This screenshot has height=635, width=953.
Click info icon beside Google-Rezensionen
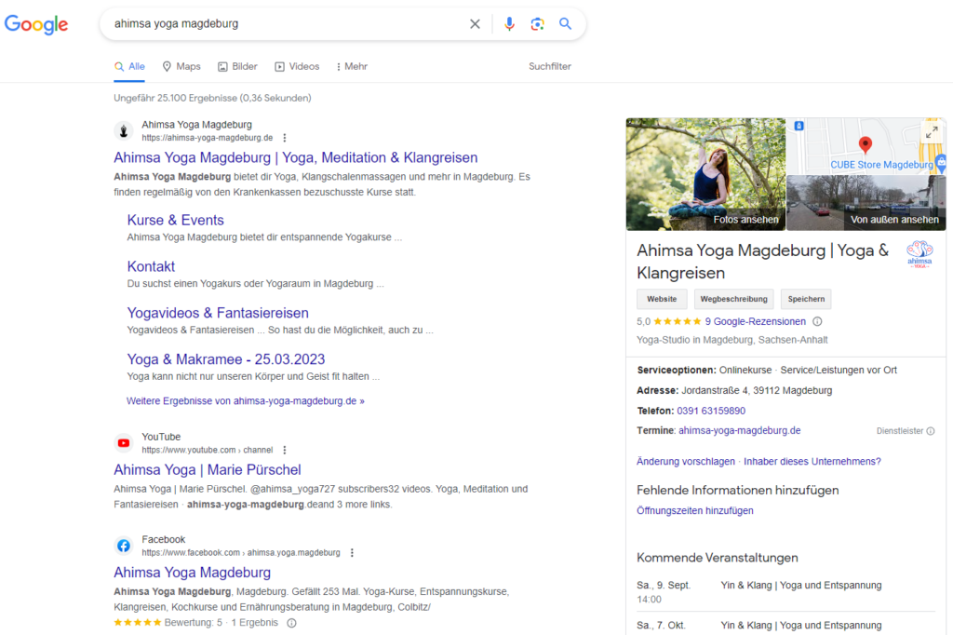pos(817,321)
